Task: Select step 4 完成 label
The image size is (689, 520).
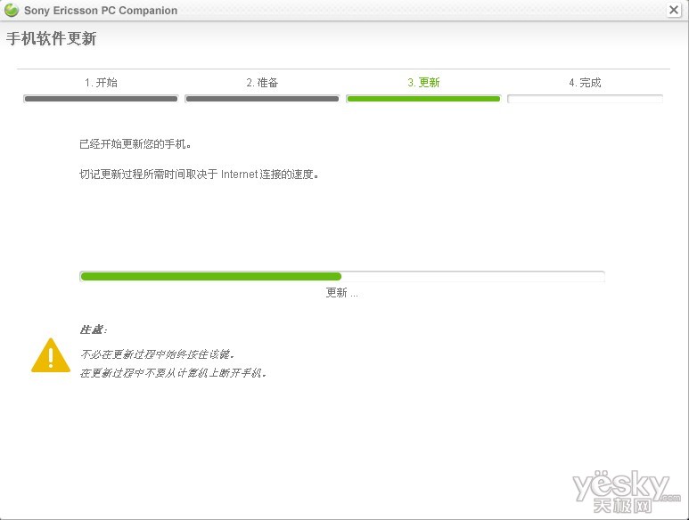Action: tap(585, 83)
